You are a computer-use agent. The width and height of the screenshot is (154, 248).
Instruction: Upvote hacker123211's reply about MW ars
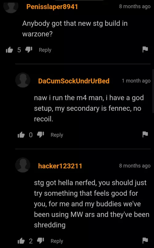(21, 241)
